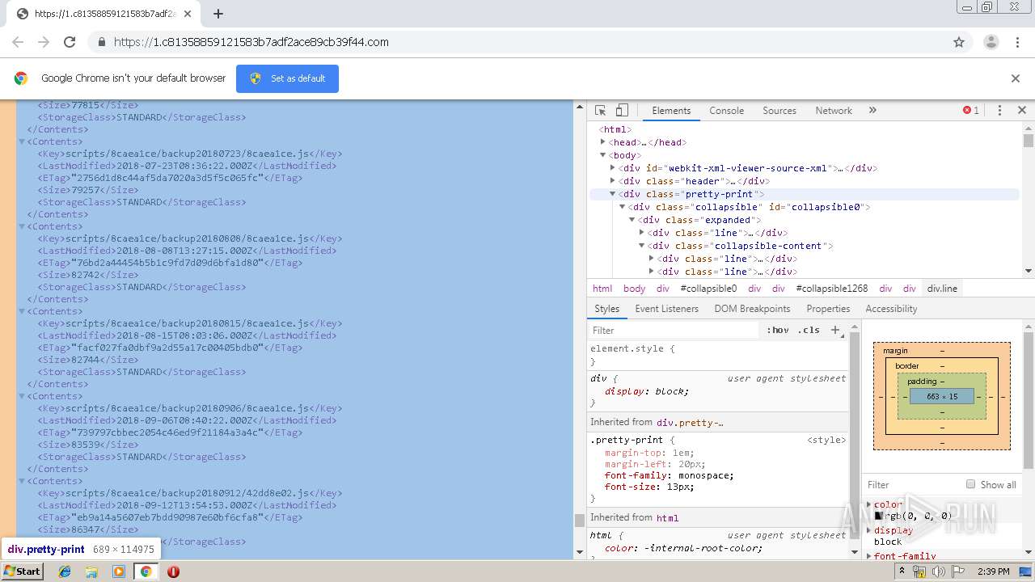The height and width of the screenshot is (582, 1035).
Task: Open the taskbar media player icon
Action: [119, 571]
